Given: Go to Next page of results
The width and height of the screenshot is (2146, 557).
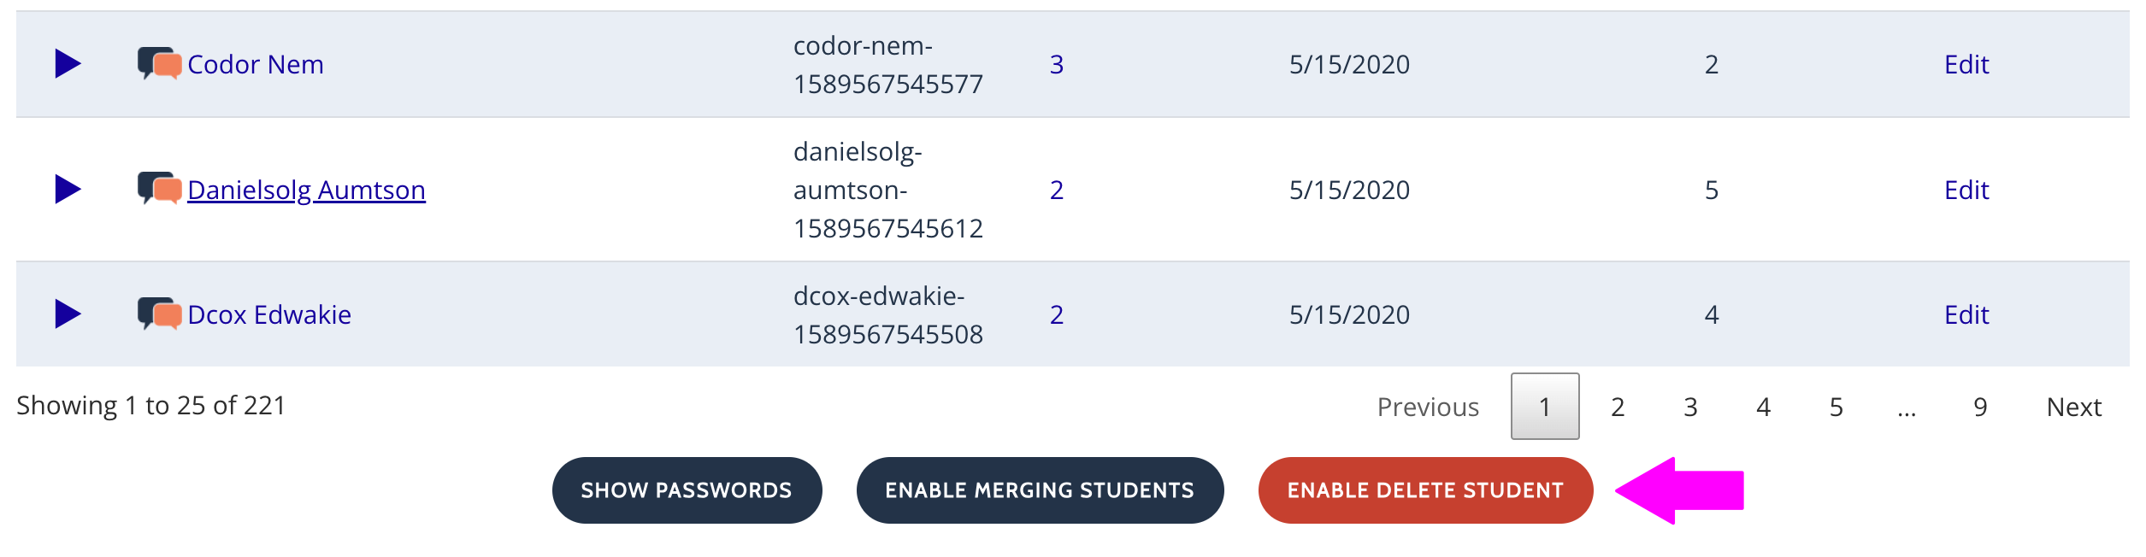Looking at the screenshot, I should click(x=2074, y=407).
